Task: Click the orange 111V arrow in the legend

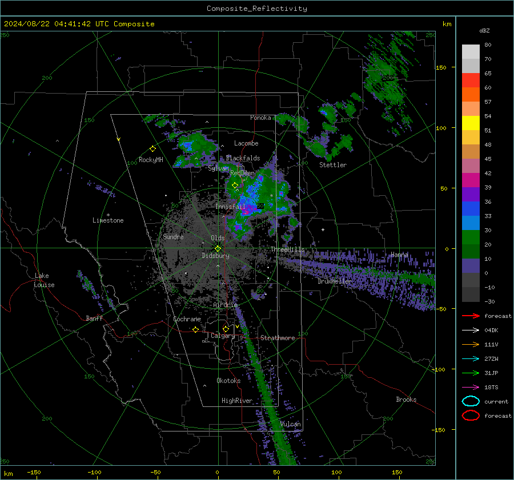Action: click(471, 344)
